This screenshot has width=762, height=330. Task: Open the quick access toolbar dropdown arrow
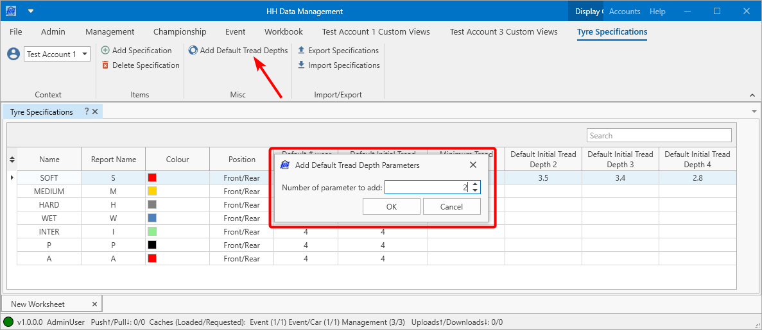pos(31,11)
